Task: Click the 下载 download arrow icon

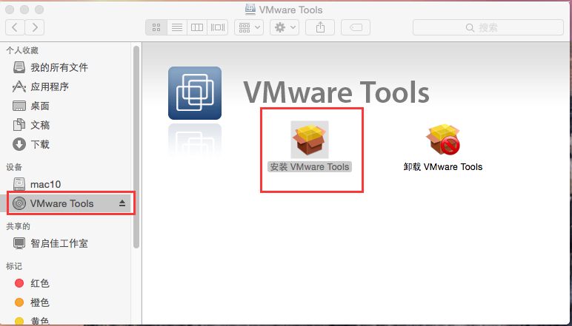Action: pos(19,144)
